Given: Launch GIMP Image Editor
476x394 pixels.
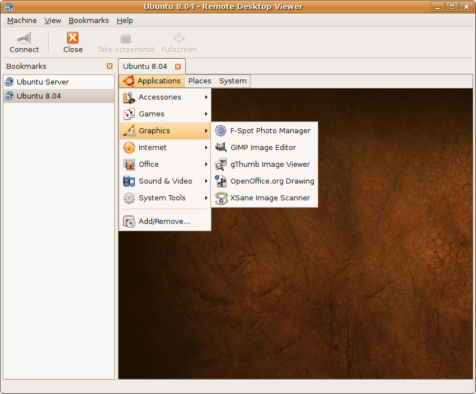Looking at the screenshot, I should click(x=264, y=148).
